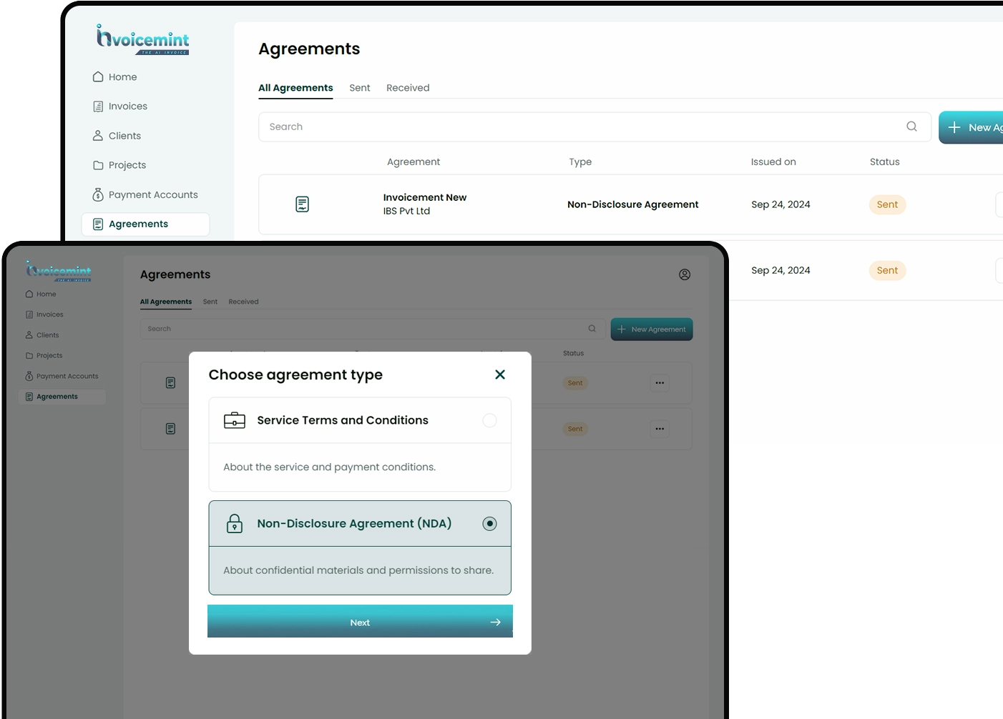Viewport: 1003px width, 719px height.
Task: Click the Invoicemint logo
Action: click(142, 39)
